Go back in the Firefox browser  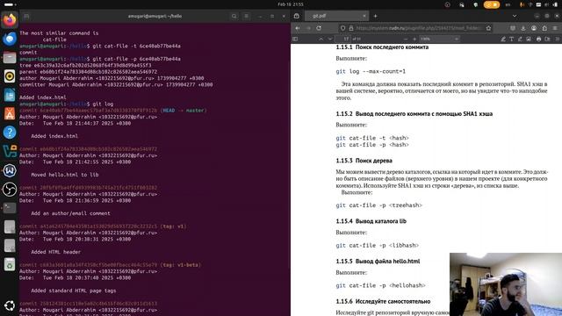coord(298,28)
